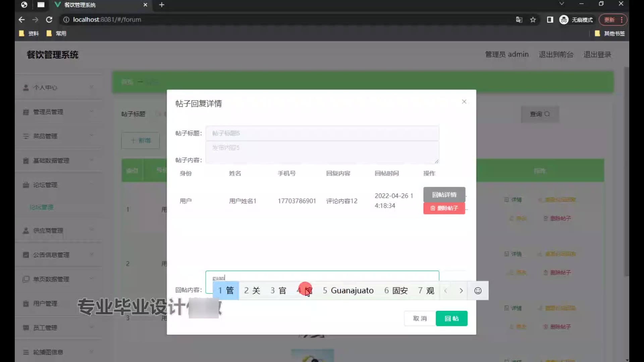Close the 帖子回复详情 dialog
The image size is (644, 362).
coord(464,102)
